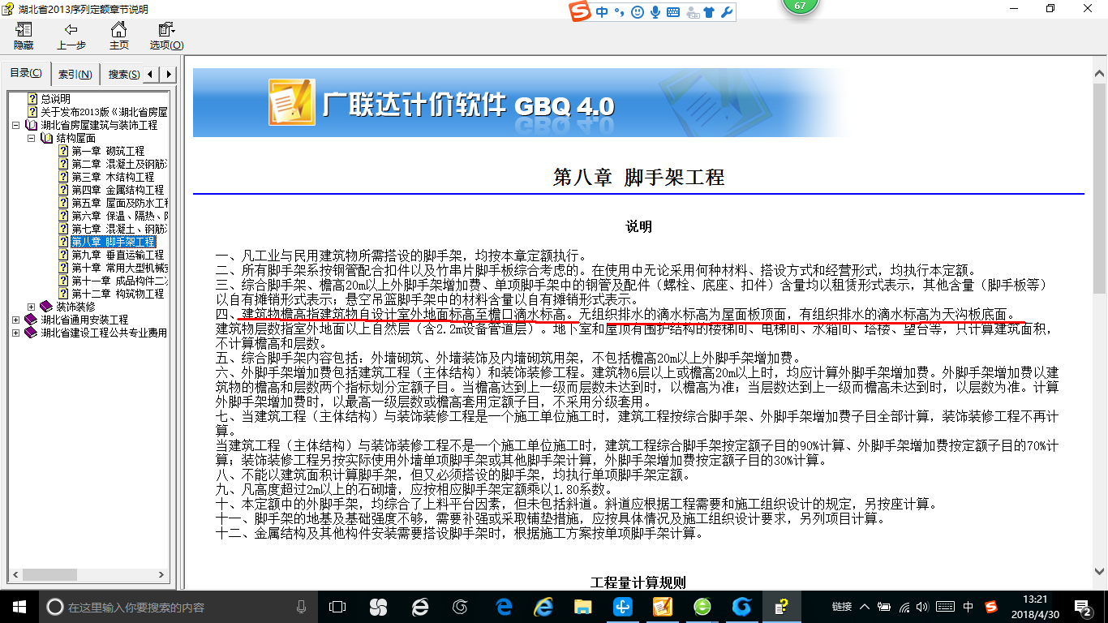Collapse the 湖北省房屋建筑与装饰工程 node
This screenshot has height=623, width=1108.
pos(16,125)
